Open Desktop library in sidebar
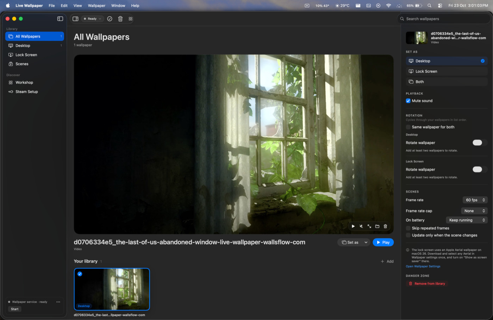 [35, 45]
